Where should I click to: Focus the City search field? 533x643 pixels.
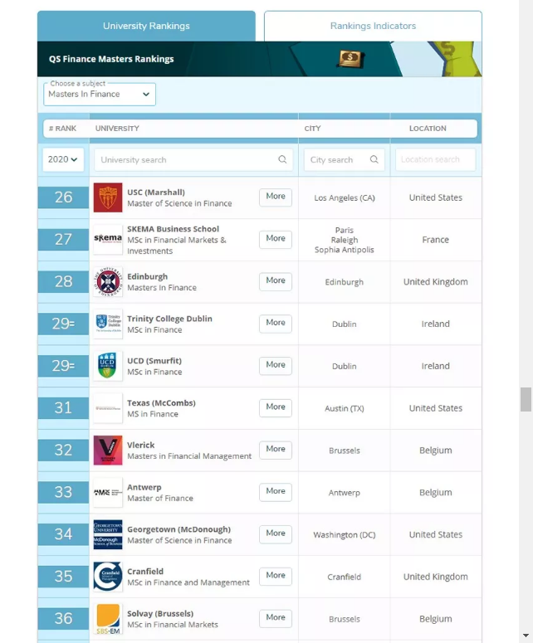coord(344,159)
